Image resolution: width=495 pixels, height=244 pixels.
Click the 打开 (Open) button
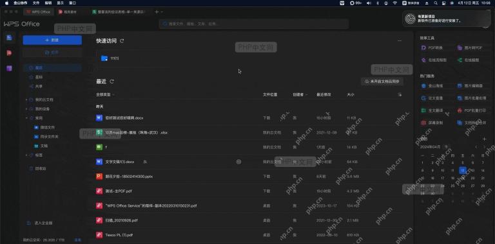point(52,53)
